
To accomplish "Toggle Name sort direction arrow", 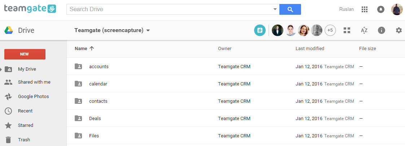I will point(92,49).
